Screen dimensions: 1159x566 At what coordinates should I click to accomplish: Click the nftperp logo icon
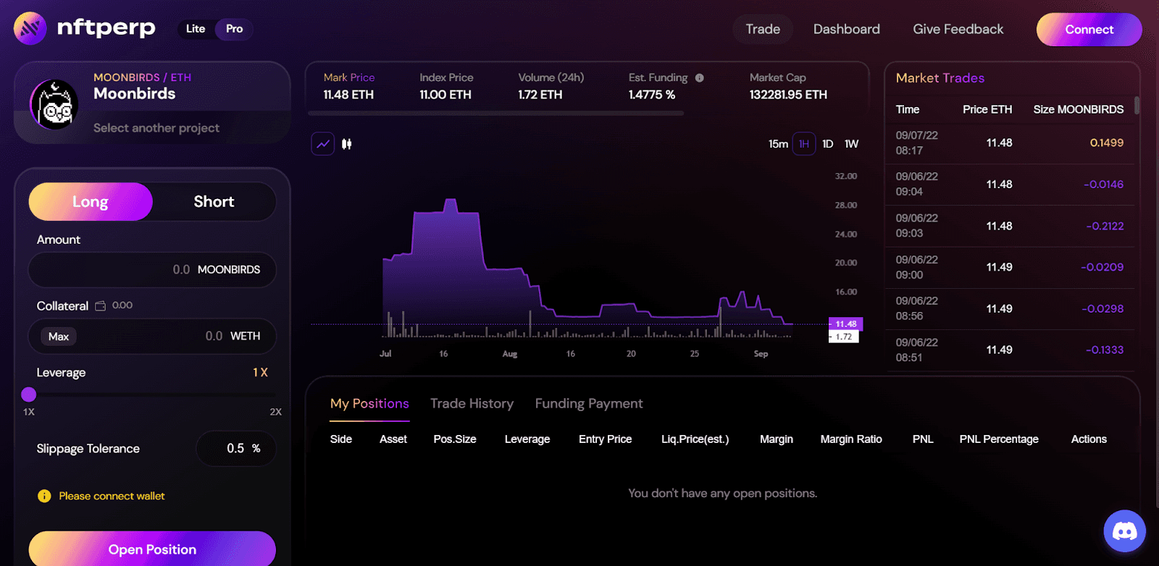[30, 29]
